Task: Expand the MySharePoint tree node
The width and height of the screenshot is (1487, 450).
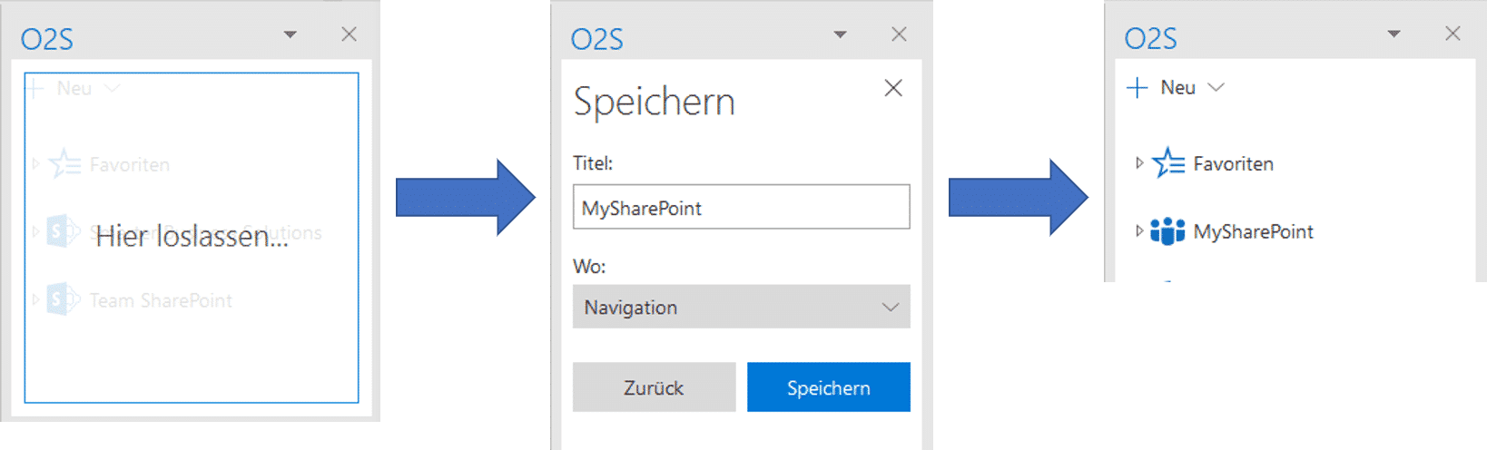Action: click(x=1139, y=231)
